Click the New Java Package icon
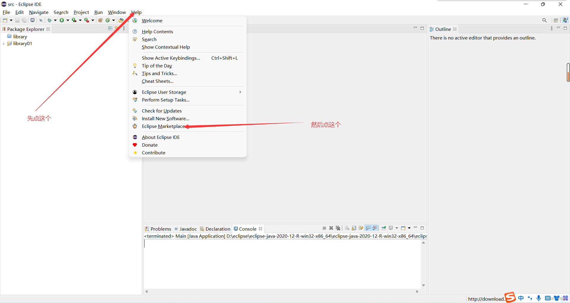570x303 pixels. pyautogui.click(x=100, y=20)
